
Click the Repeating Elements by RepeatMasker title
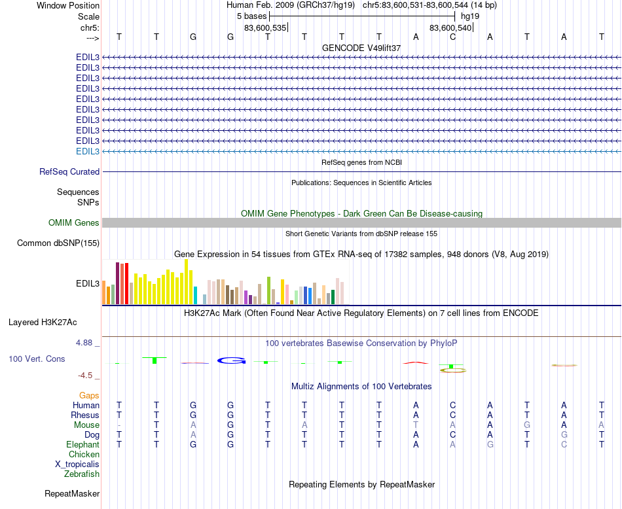[x=362, y=484]
